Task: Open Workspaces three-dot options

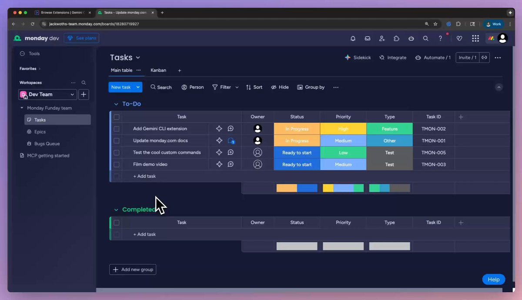Action: tap(73, 83)
